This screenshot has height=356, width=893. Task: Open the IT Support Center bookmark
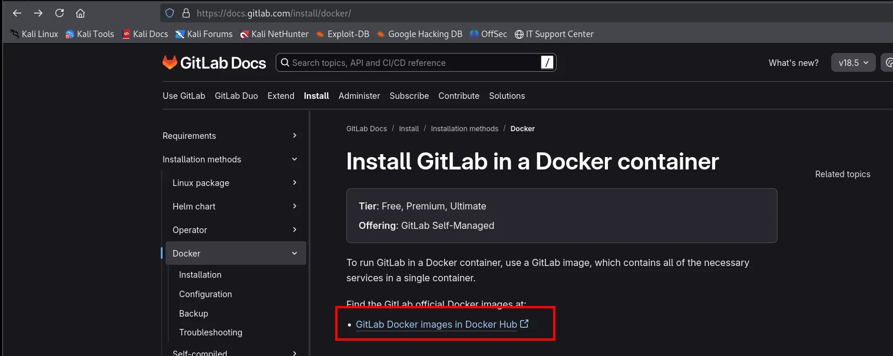coord(554,34)
